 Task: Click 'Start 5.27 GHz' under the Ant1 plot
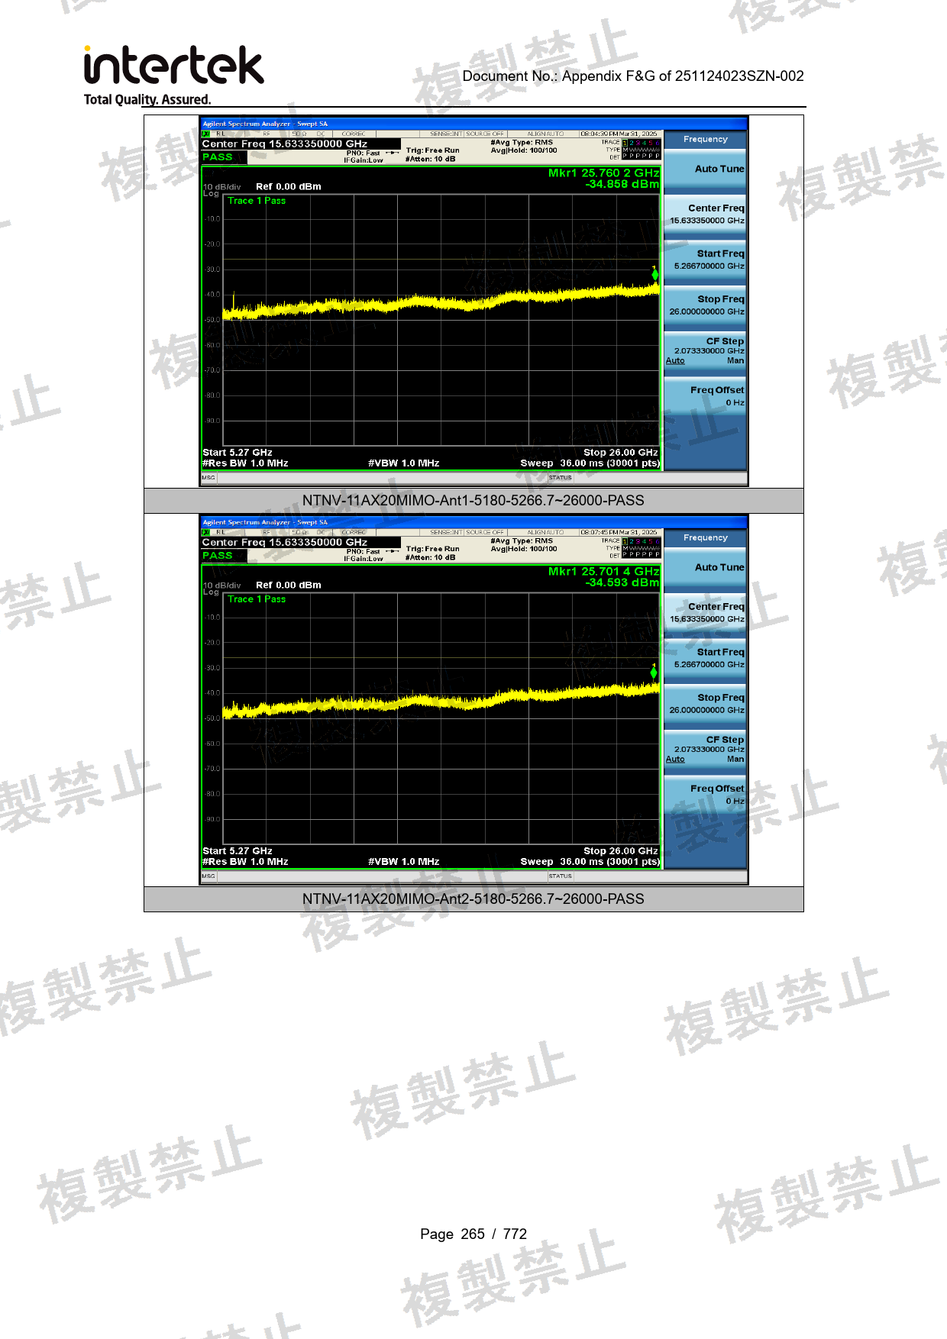pos(238,453)
